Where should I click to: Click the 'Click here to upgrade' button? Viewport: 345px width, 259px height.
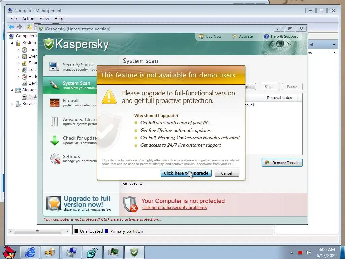[x=186, y=173]
